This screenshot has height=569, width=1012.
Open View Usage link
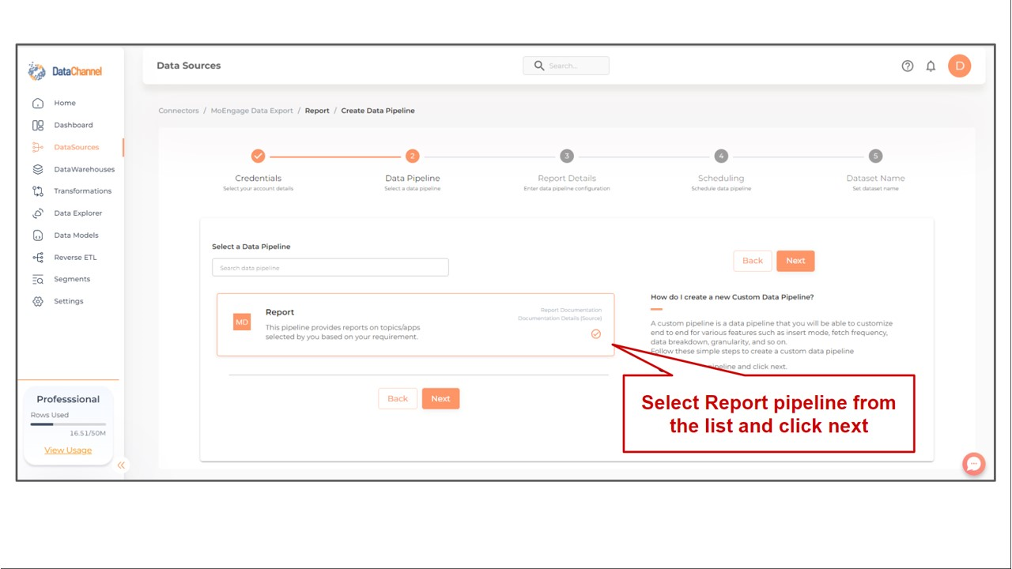pyautogui.click(x=68, y=450)
